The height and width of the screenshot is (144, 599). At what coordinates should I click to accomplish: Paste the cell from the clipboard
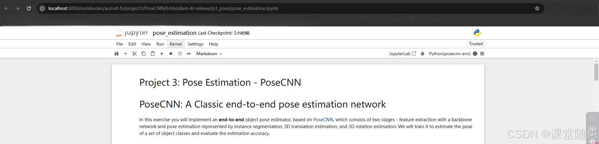click(153, 54)
